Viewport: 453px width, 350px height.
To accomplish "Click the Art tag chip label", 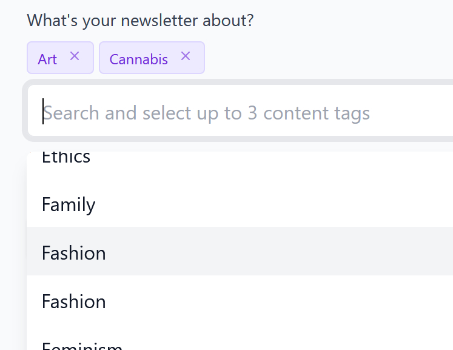I will (47, 59).
